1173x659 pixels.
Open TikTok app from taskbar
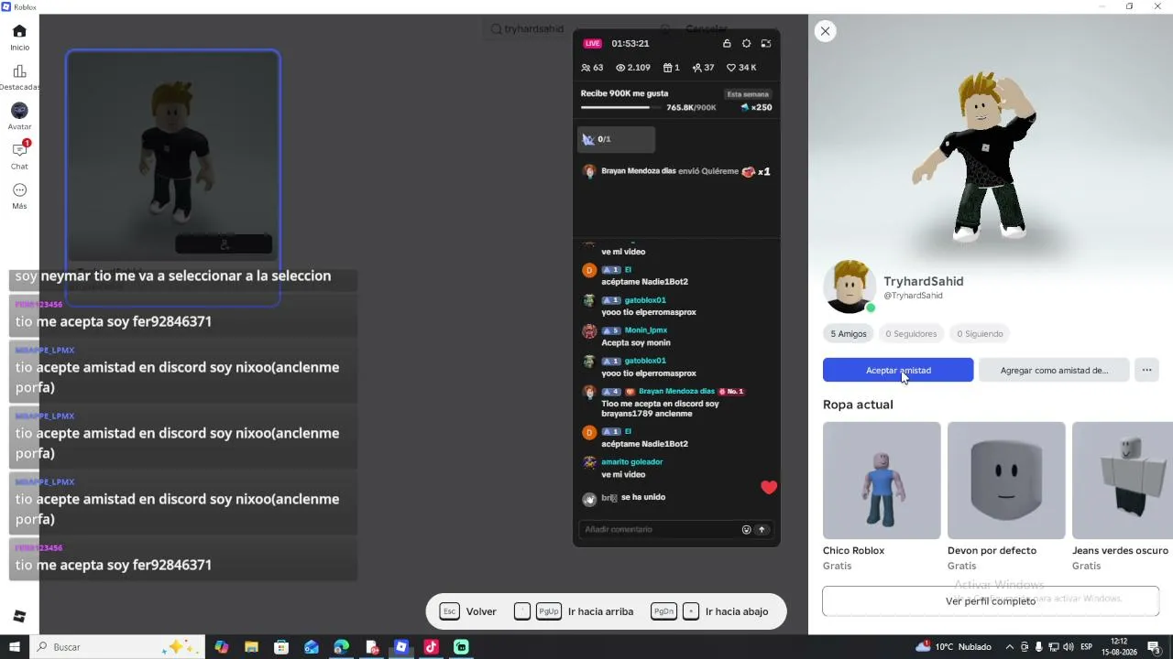(x=432, y=647)
